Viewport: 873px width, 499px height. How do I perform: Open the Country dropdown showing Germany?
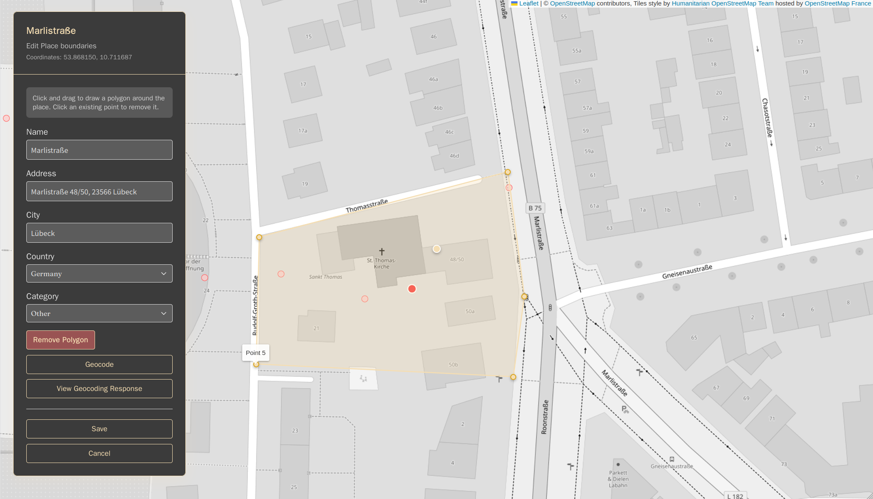(99, 274)
